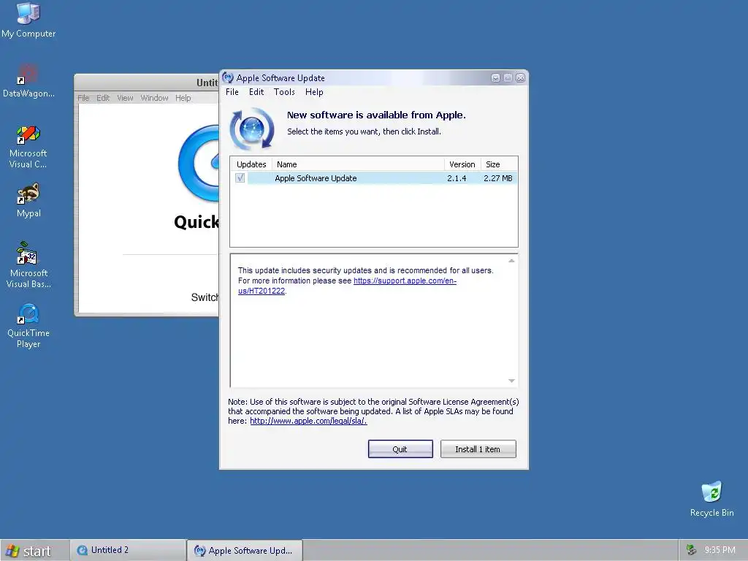Click the 2.1.4 version cell

[x=457, y=178]
